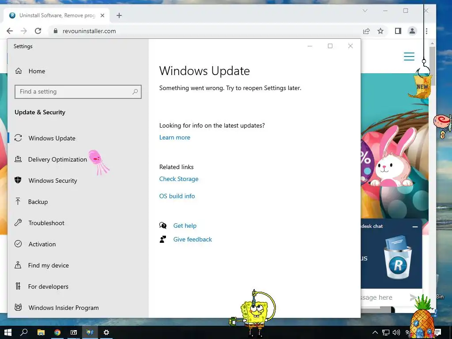Viewport: 452px width, 339px height.
Task: Open Home in the Settings sidebar
Action: click(x=37, y=71)
